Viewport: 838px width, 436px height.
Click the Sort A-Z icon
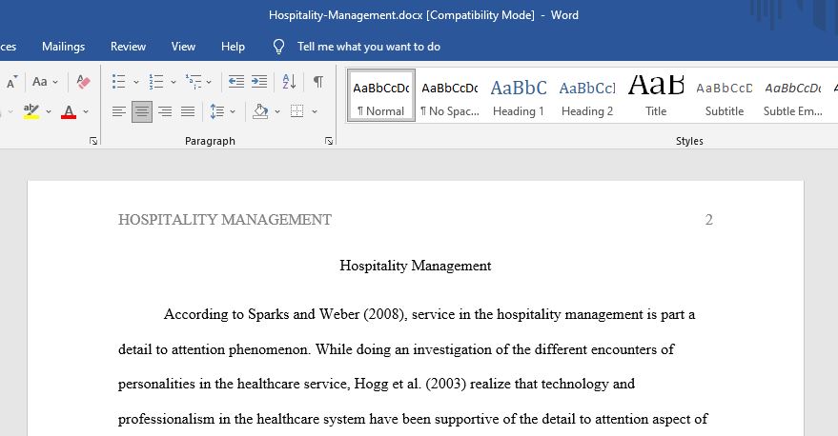[289, 82]
